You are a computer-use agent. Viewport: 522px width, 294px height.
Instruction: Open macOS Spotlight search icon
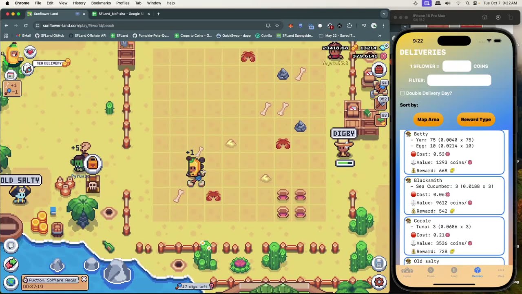467,3
